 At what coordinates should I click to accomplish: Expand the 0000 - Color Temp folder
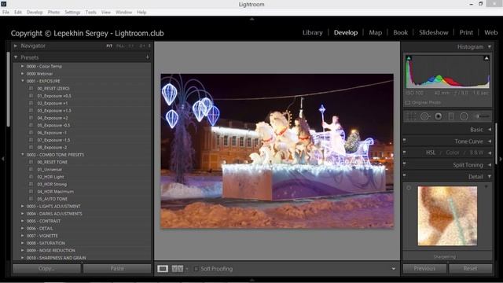23,66
